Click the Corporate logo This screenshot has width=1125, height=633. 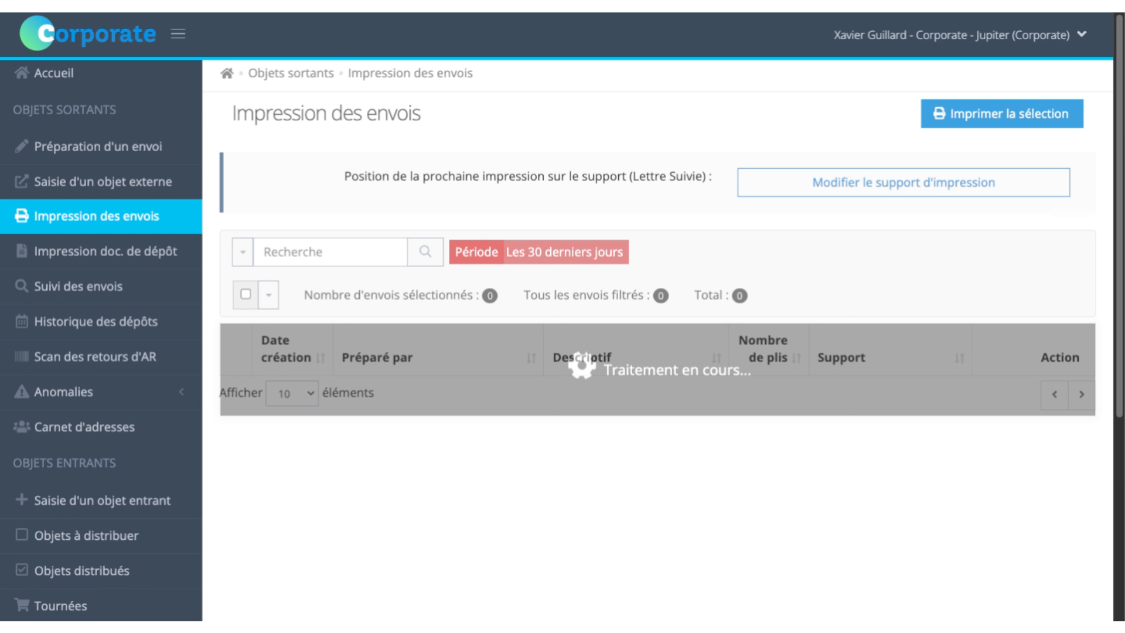click(x=88, y=33)
